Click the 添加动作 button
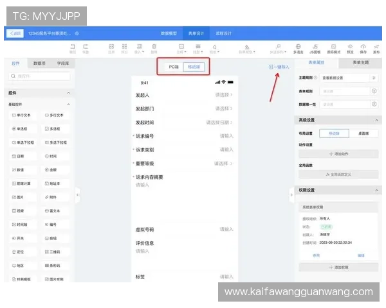The width and height of the screenshot is (386, 308). [338, 154]
